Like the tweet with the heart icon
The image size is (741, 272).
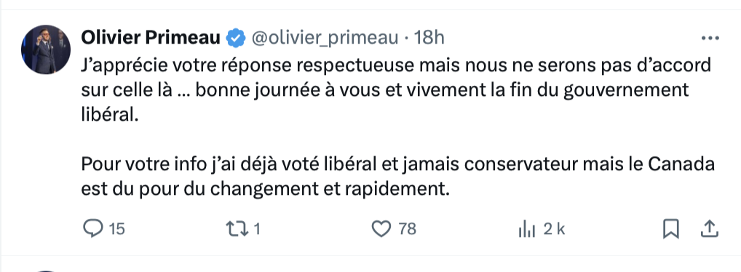pyautogui.click(x=381, y=229)
